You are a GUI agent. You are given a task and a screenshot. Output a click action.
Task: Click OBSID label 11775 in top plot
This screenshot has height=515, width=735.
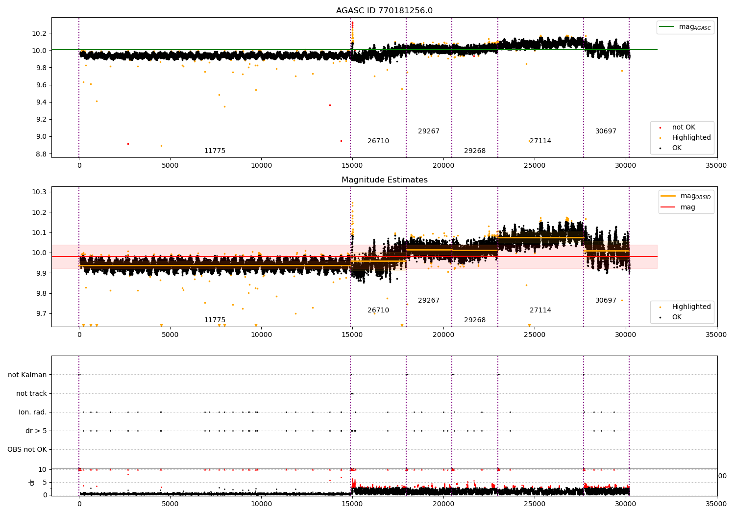[x=215, y=151]
